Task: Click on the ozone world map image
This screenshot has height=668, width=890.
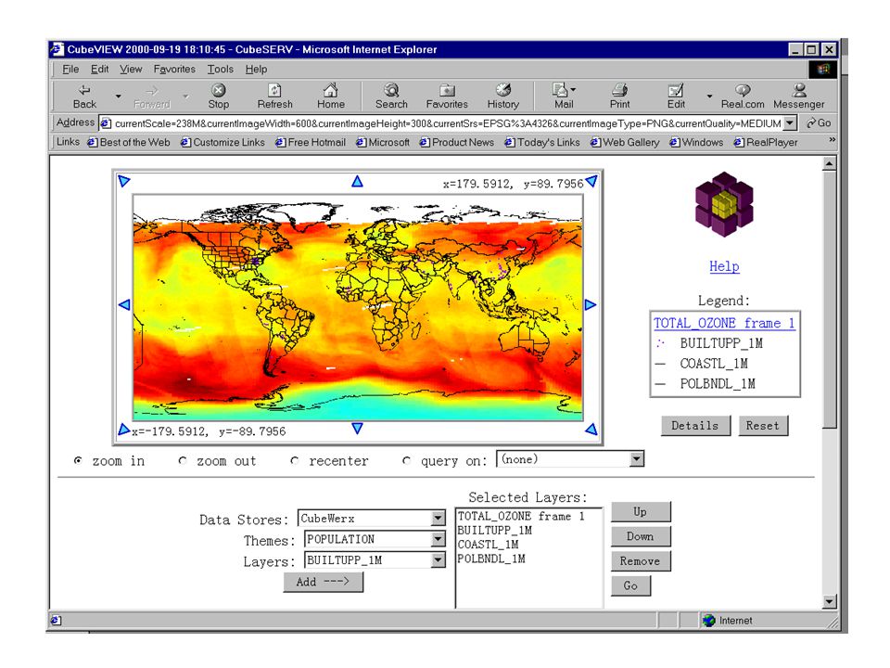Action: (x=358, y=307)
